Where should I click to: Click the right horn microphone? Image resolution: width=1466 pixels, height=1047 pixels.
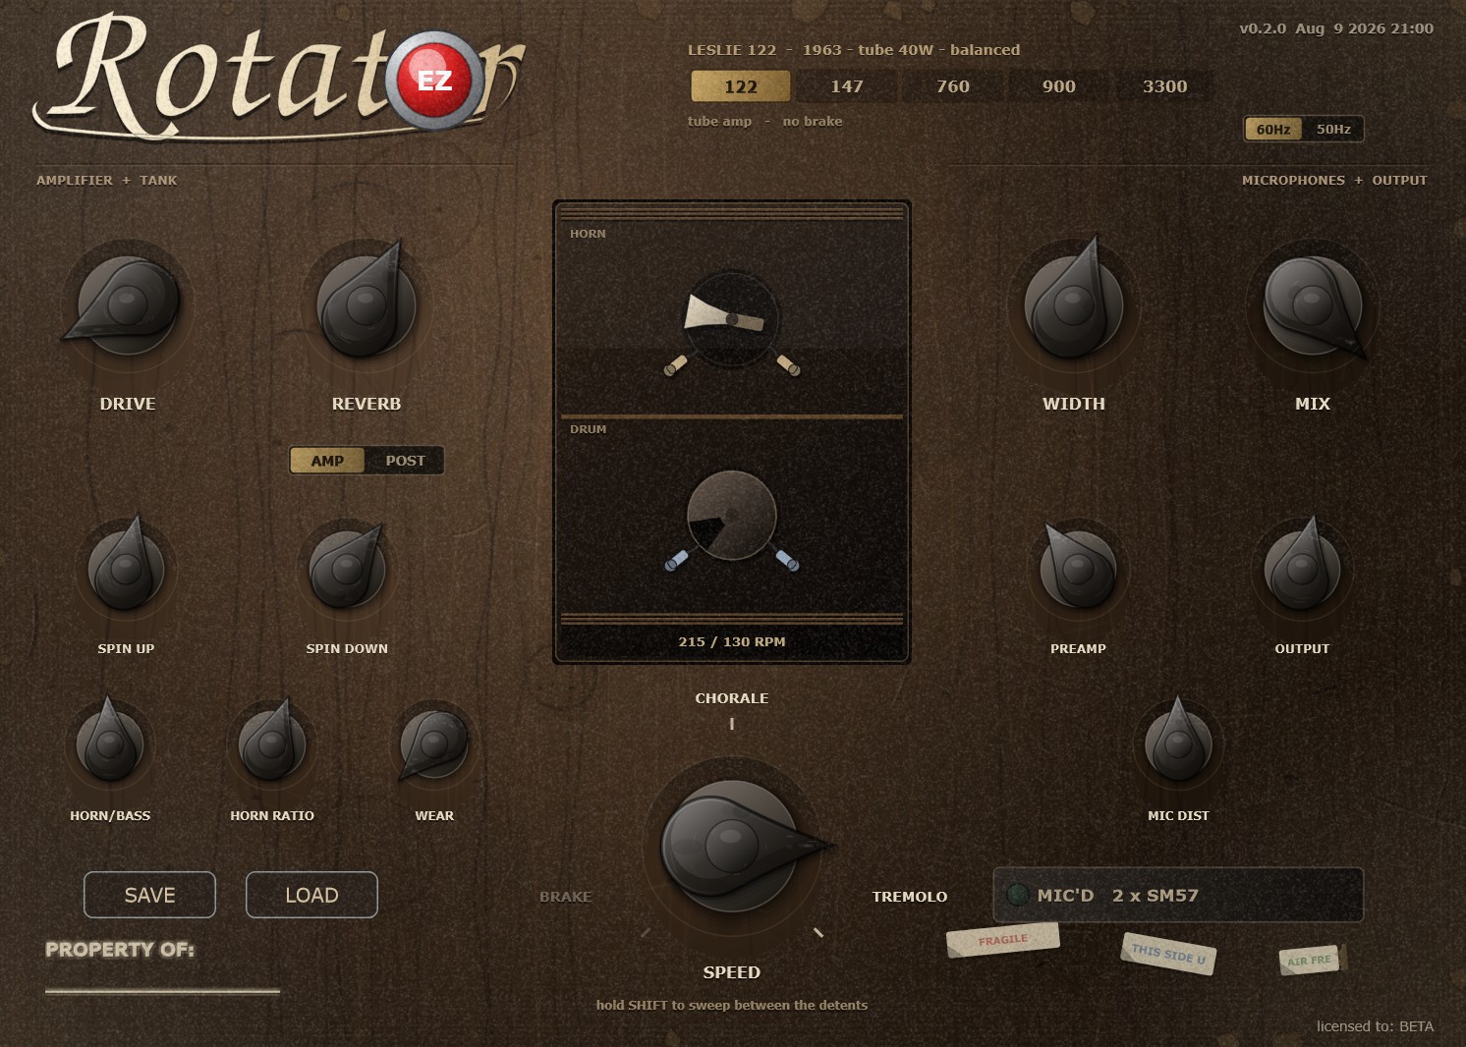click(788, 364)
